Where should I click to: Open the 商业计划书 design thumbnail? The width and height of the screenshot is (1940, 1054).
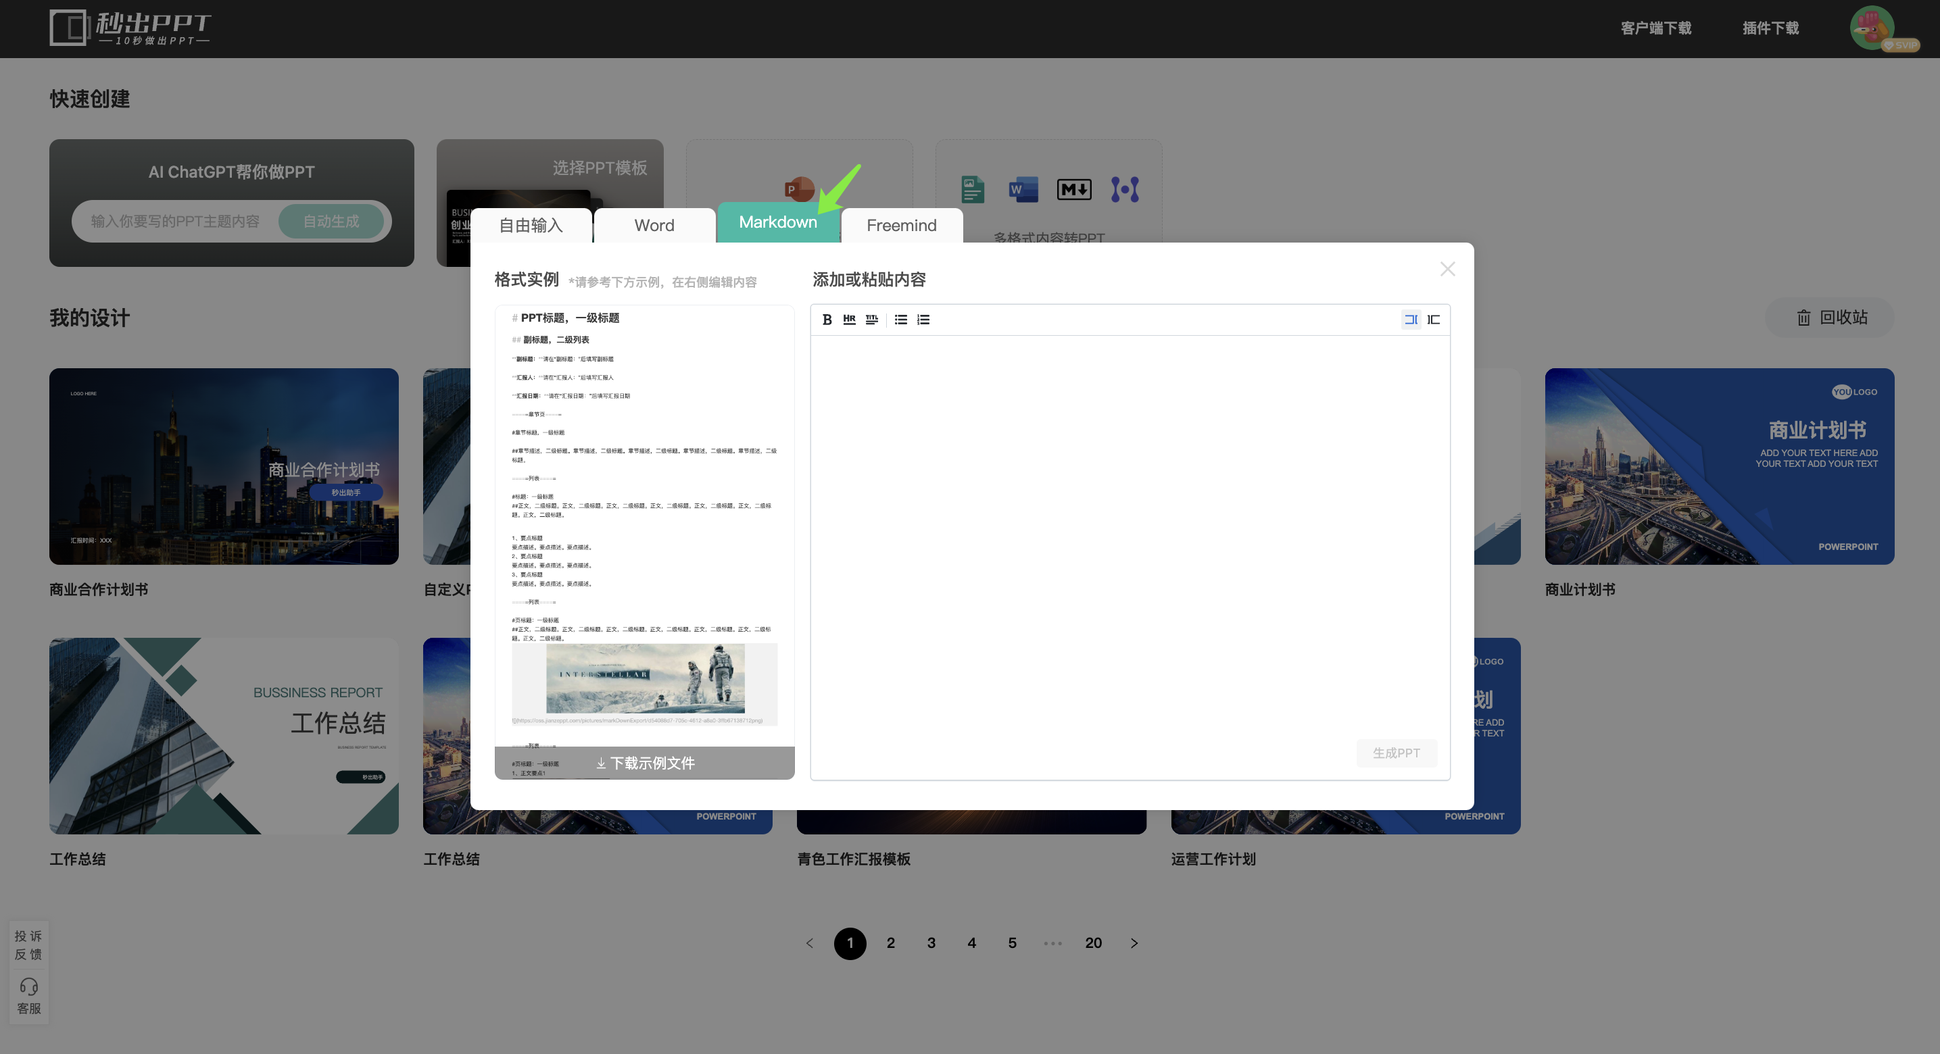tap(1720, 466)
